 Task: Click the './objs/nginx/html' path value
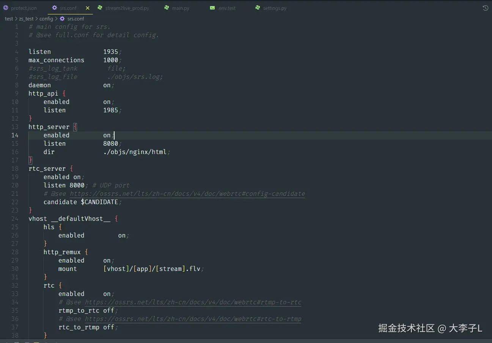(x=135, y=152)
